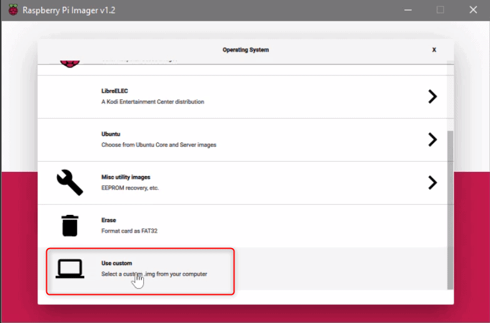Choose the Use custom option
This screenshot has width=490, height=323.
[242, 269]
